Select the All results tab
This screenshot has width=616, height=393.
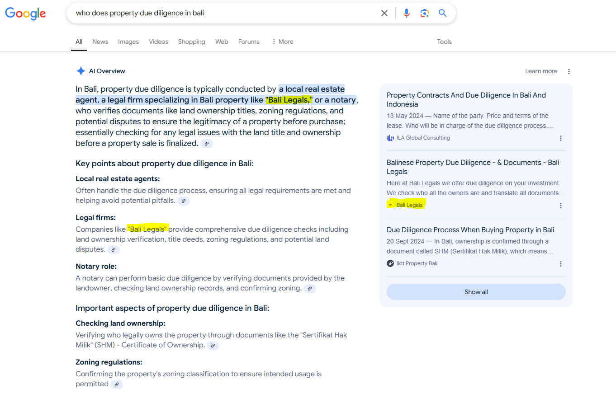(x=79, y=42)
